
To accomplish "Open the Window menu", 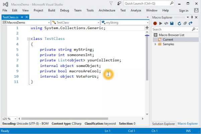I will point(152,10).
